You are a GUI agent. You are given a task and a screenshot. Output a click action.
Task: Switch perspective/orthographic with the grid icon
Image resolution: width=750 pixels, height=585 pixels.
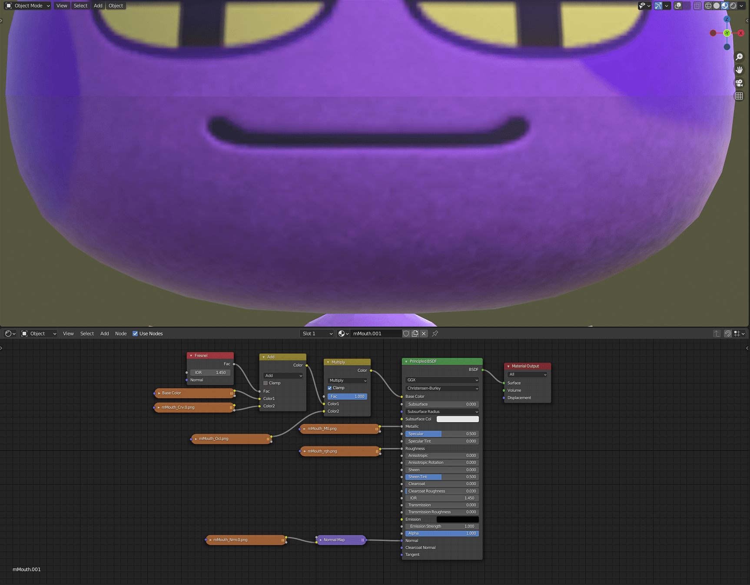[x=739, y=96]
